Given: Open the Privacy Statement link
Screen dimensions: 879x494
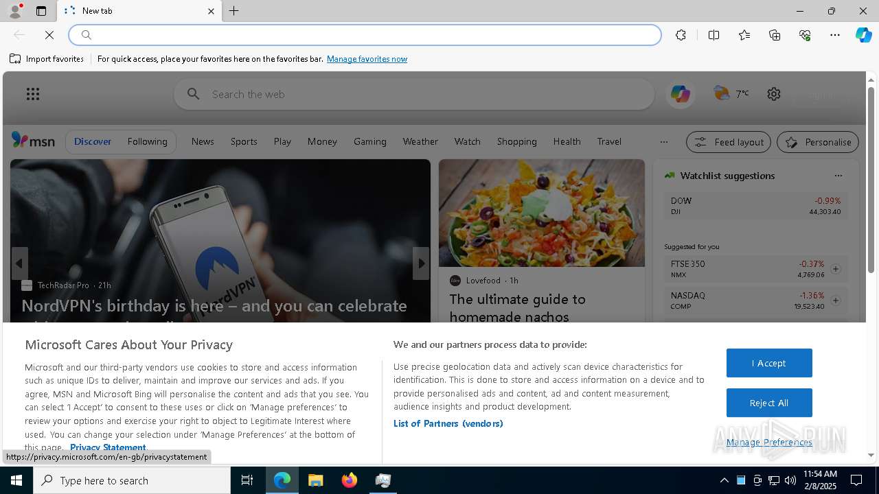Looking at the screenshot, I should tap(108, 447).
